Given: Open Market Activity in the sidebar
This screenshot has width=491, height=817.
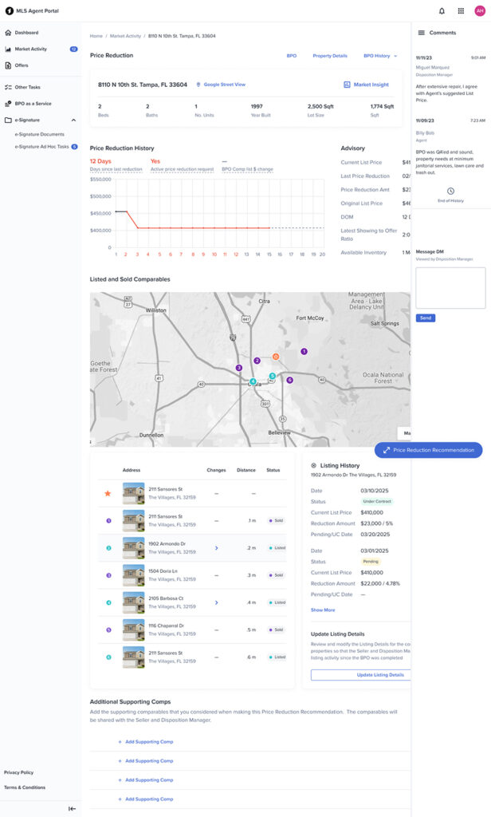Looking at the screenshot, I should coord(31,49).
